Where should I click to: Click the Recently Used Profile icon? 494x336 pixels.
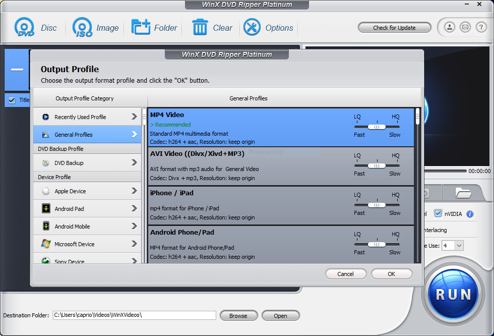[46, 117]
